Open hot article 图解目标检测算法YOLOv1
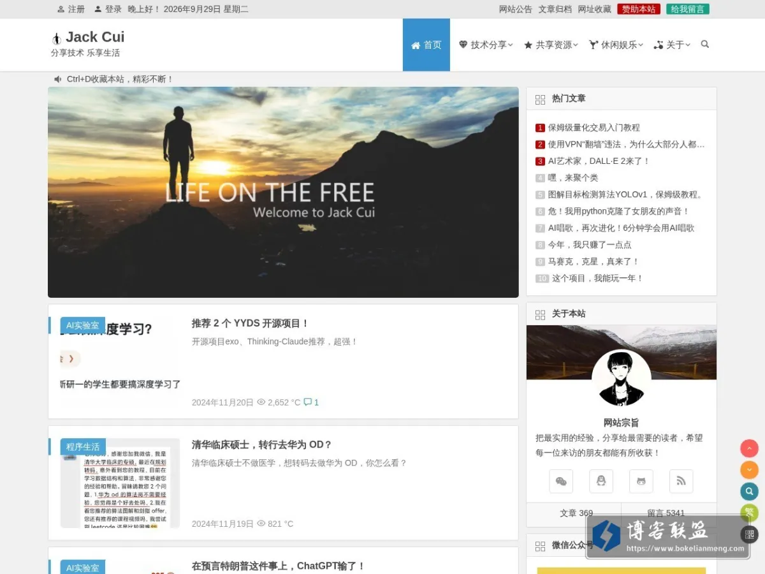Image resolution: width=765 pixels, height=574 pixels. (x=627, y=195)
